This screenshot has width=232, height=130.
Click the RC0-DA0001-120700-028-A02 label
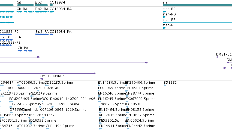coord(35,88)
